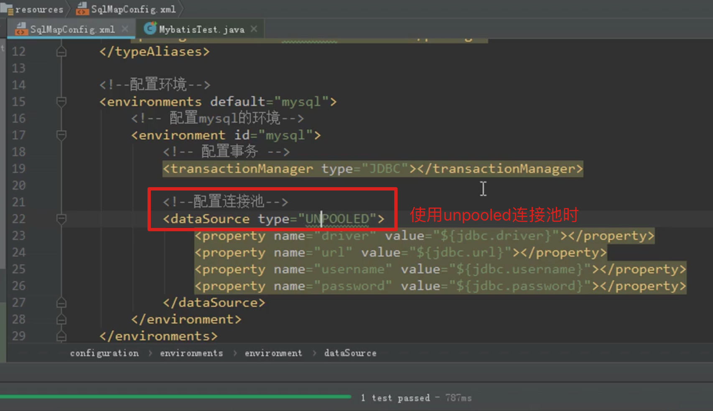713x411 pixels.
Task: Click the '1 test passed' status text
Action: [x=395, y=398]
